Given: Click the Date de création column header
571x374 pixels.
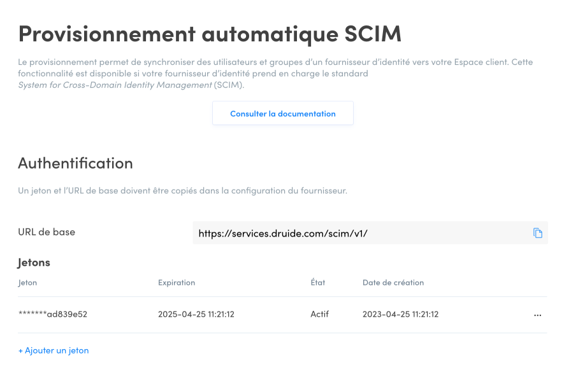Looking at the screenshot, I should (x=393, y=282).
